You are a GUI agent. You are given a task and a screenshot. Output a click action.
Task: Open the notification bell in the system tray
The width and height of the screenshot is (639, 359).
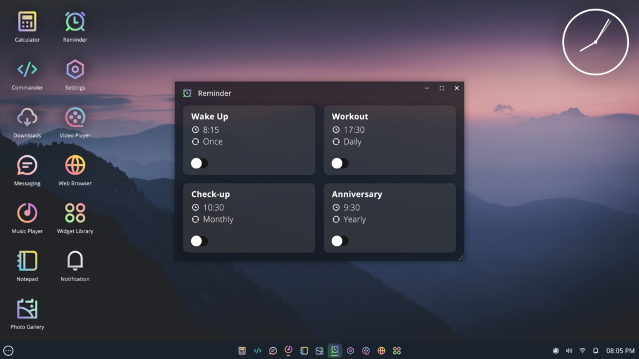coord(596,350)
